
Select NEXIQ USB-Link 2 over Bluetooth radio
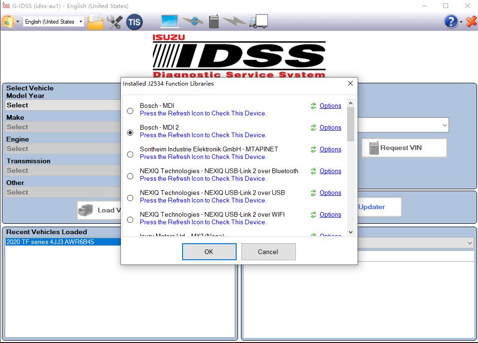pos(130,176)
